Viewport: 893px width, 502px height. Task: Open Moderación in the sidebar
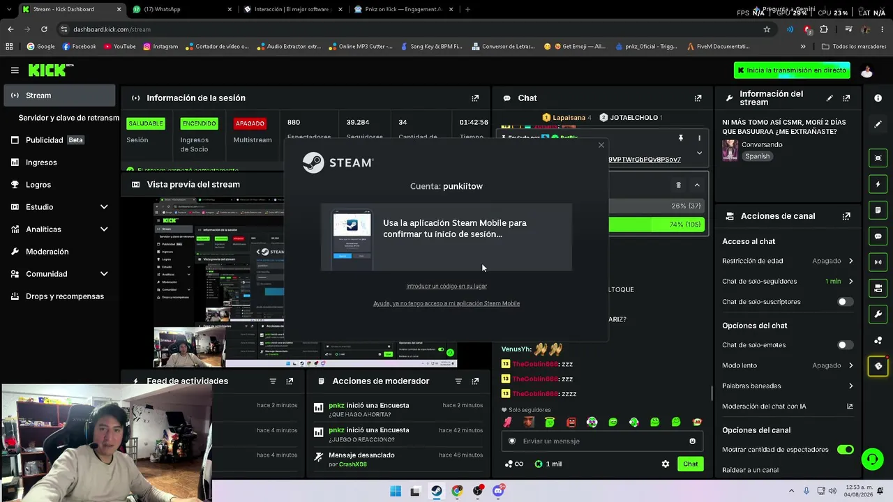click(x=59, y=252)
